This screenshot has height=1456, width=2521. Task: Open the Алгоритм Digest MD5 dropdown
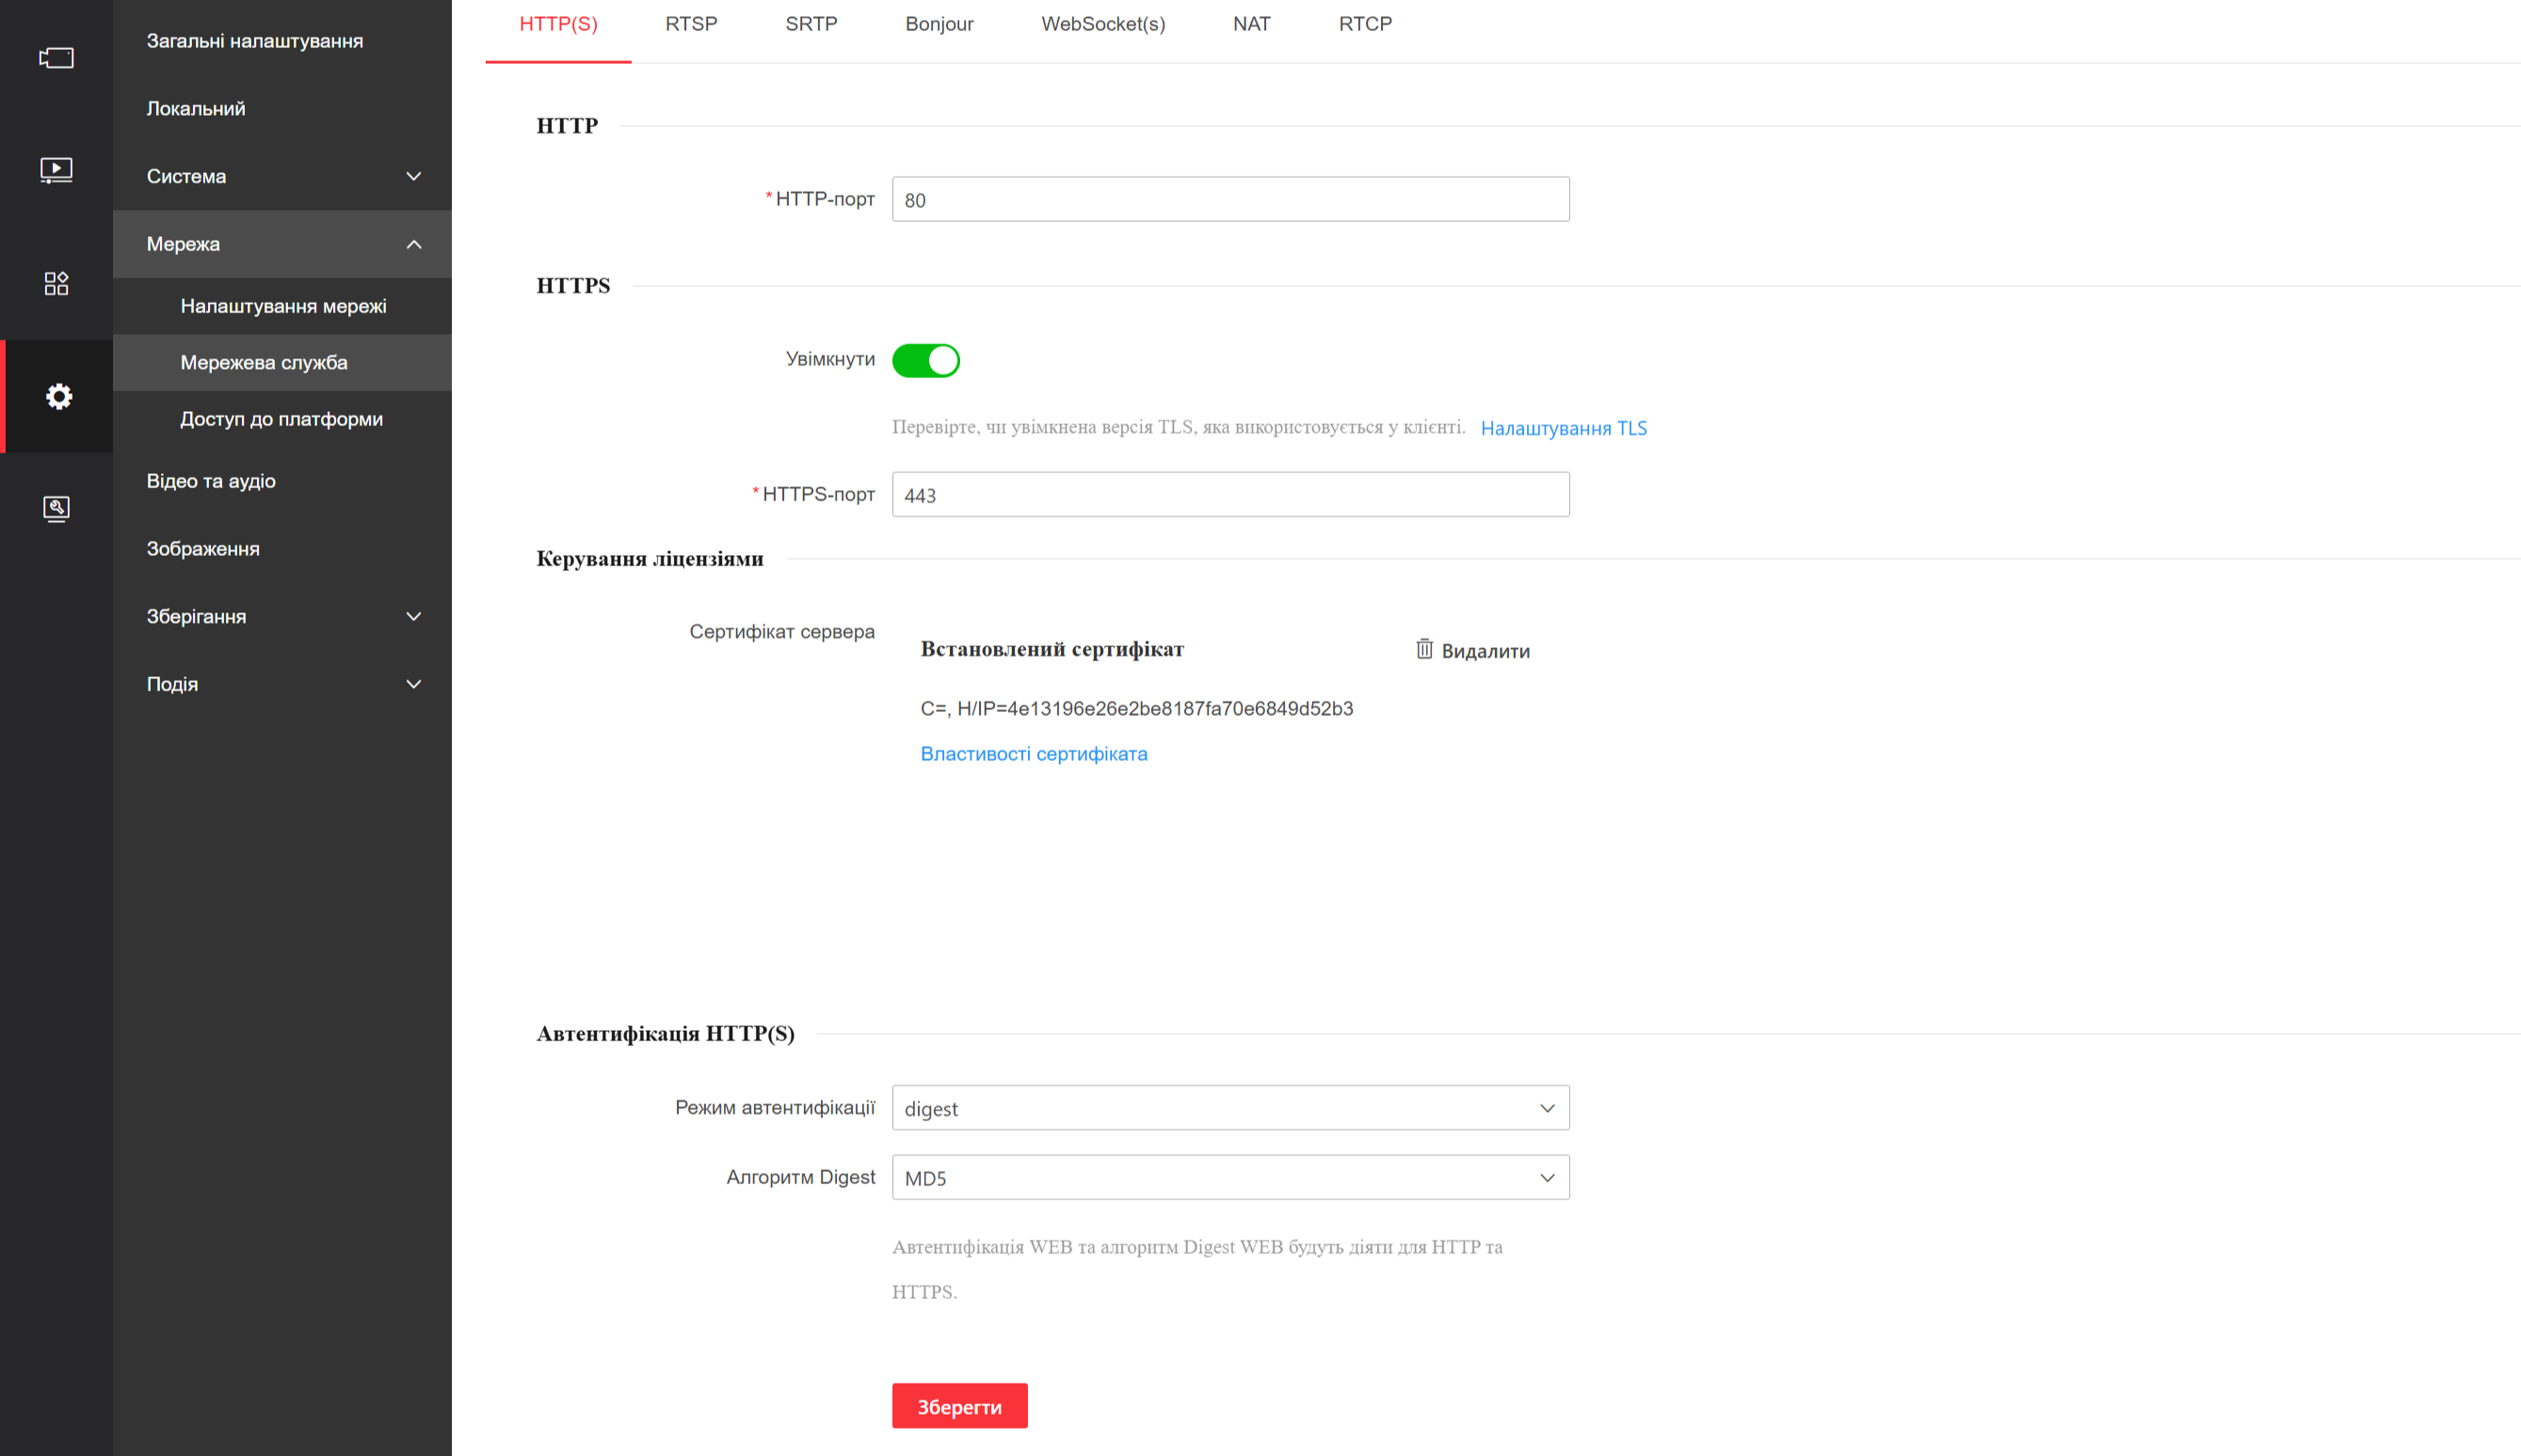pyautogui.click(x=1230, y=1179)
